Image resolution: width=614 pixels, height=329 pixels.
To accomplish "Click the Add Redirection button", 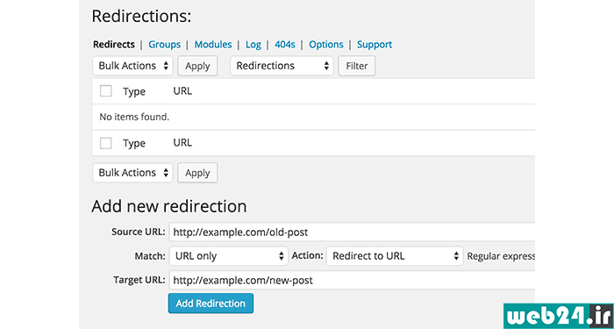I will pyautogui.click(x=211, y=304).
